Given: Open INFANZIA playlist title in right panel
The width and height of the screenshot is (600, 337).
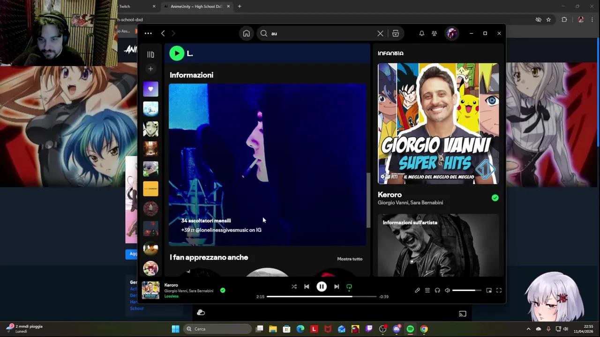Looking at the screenshot, I should point(390,53).
